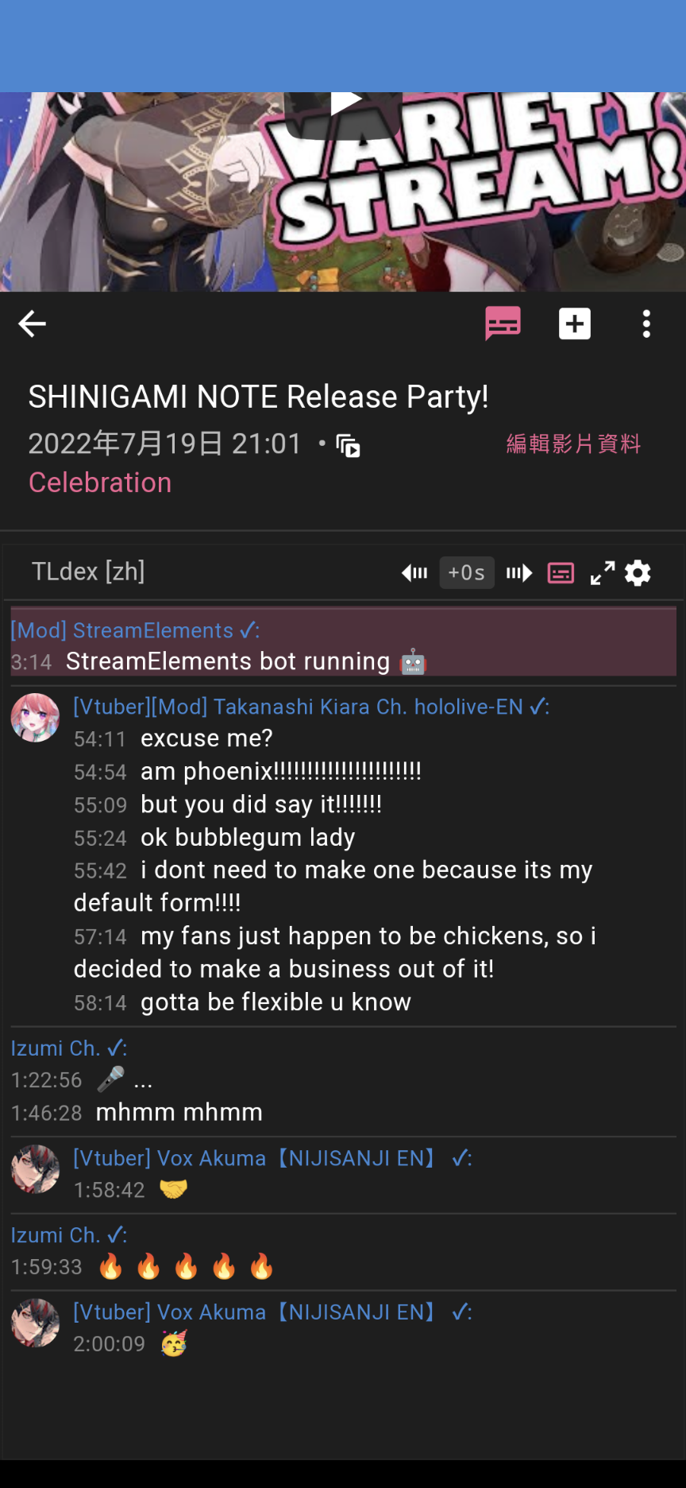Expand TLdex panel to fullscreen
Screen dimensions: 686x1488
click(x=603, y=572)
